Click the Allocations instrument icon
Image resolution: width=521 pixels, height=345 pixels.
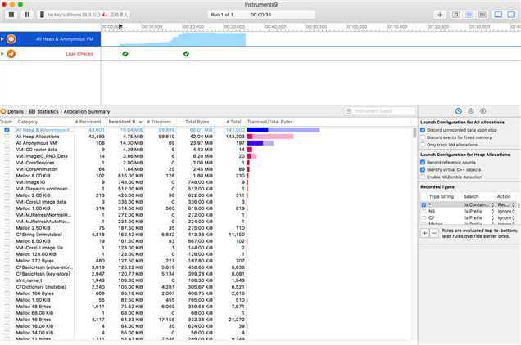tap(11, 39)
